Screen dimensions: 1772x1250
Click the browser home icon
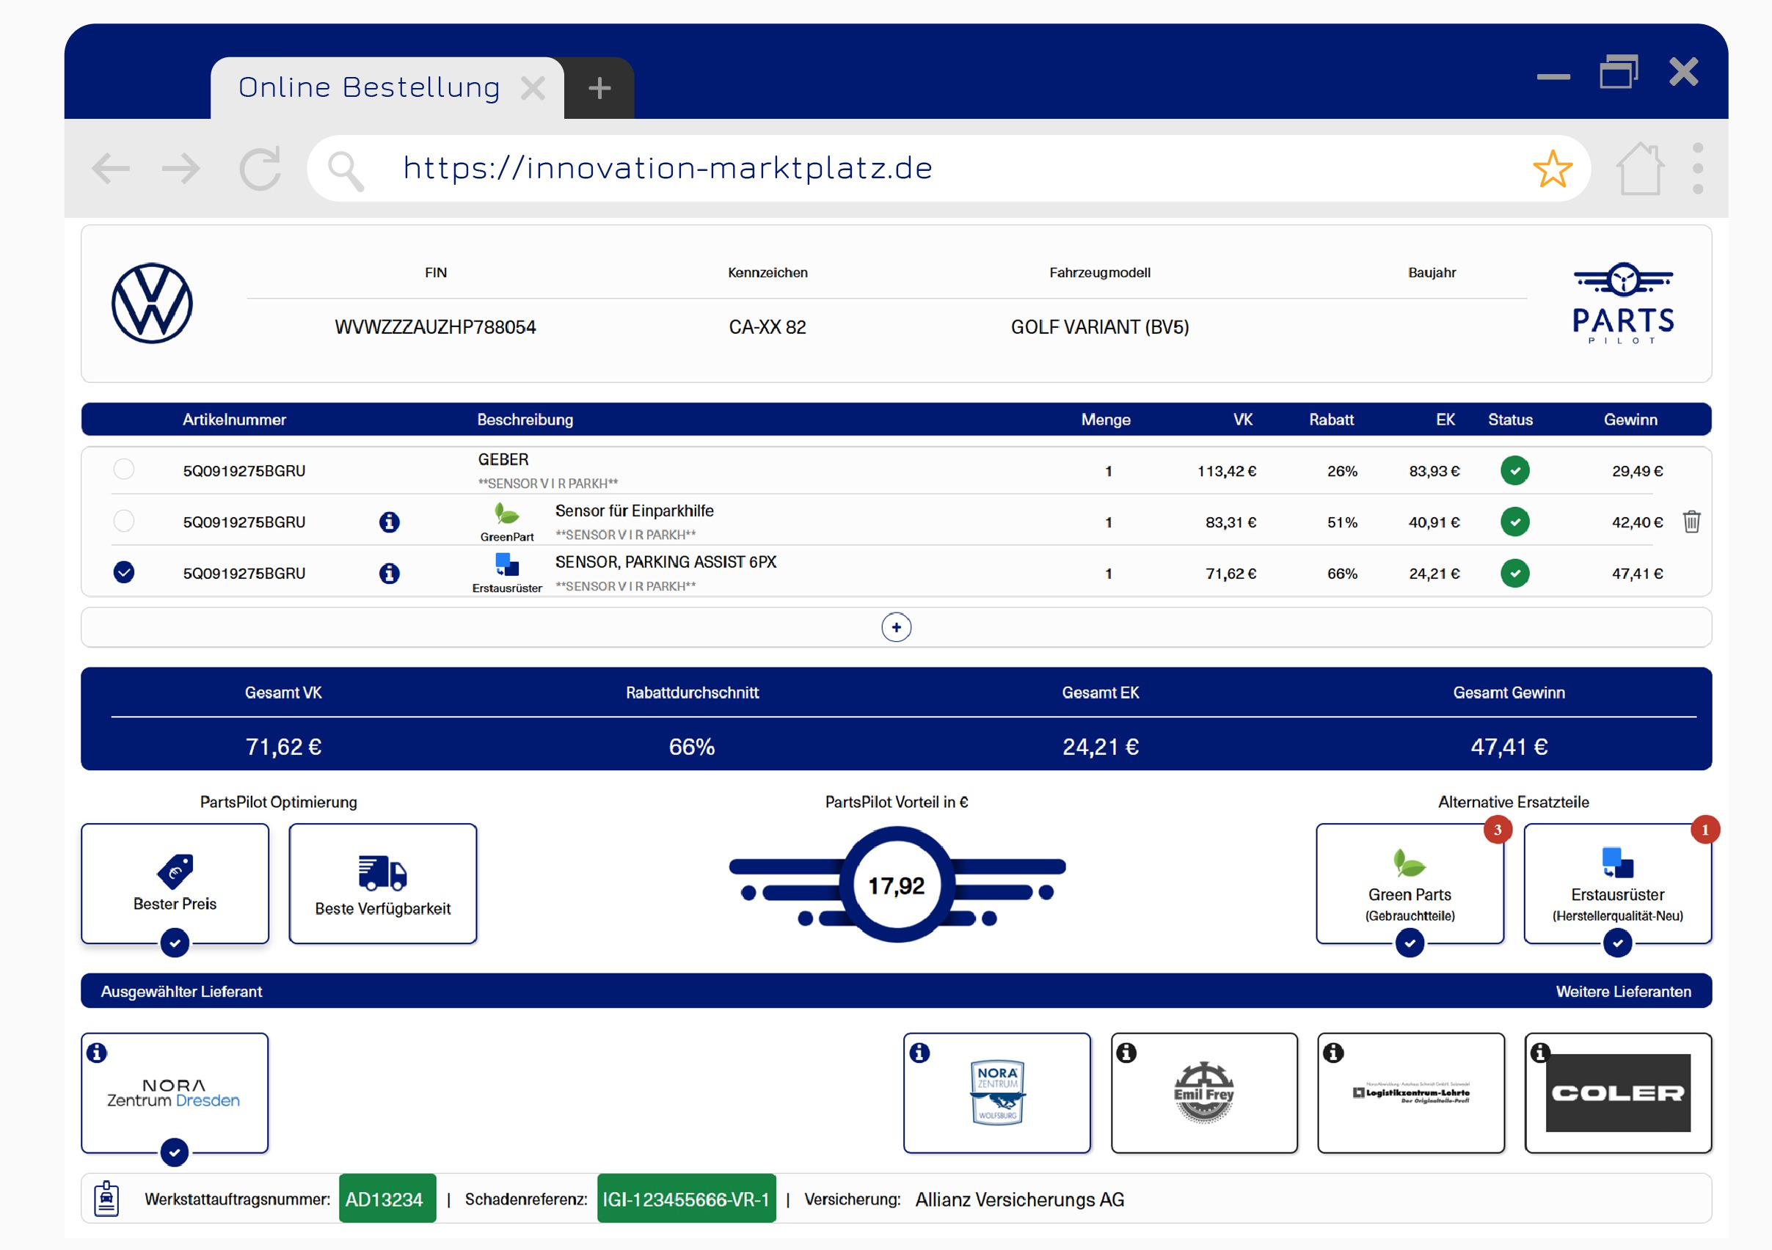click(1639, 169)
